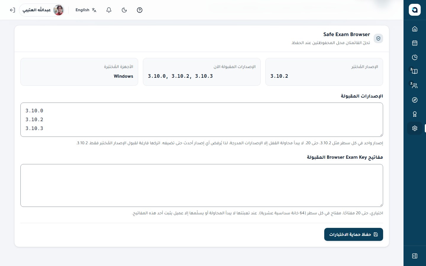
Task: Click the accepted versions list 3.10.0, 3.10.2, 3.10.3
Action: pyautogui.click(x=180, y=76)
